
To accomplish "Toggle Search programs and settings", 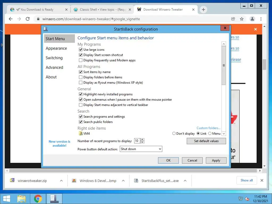I will click(x=80, y=117).
